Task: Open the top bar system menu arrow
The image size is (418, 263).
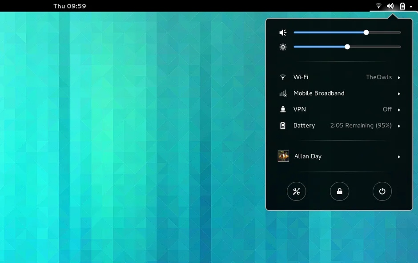Action: [x=411, y=7]
